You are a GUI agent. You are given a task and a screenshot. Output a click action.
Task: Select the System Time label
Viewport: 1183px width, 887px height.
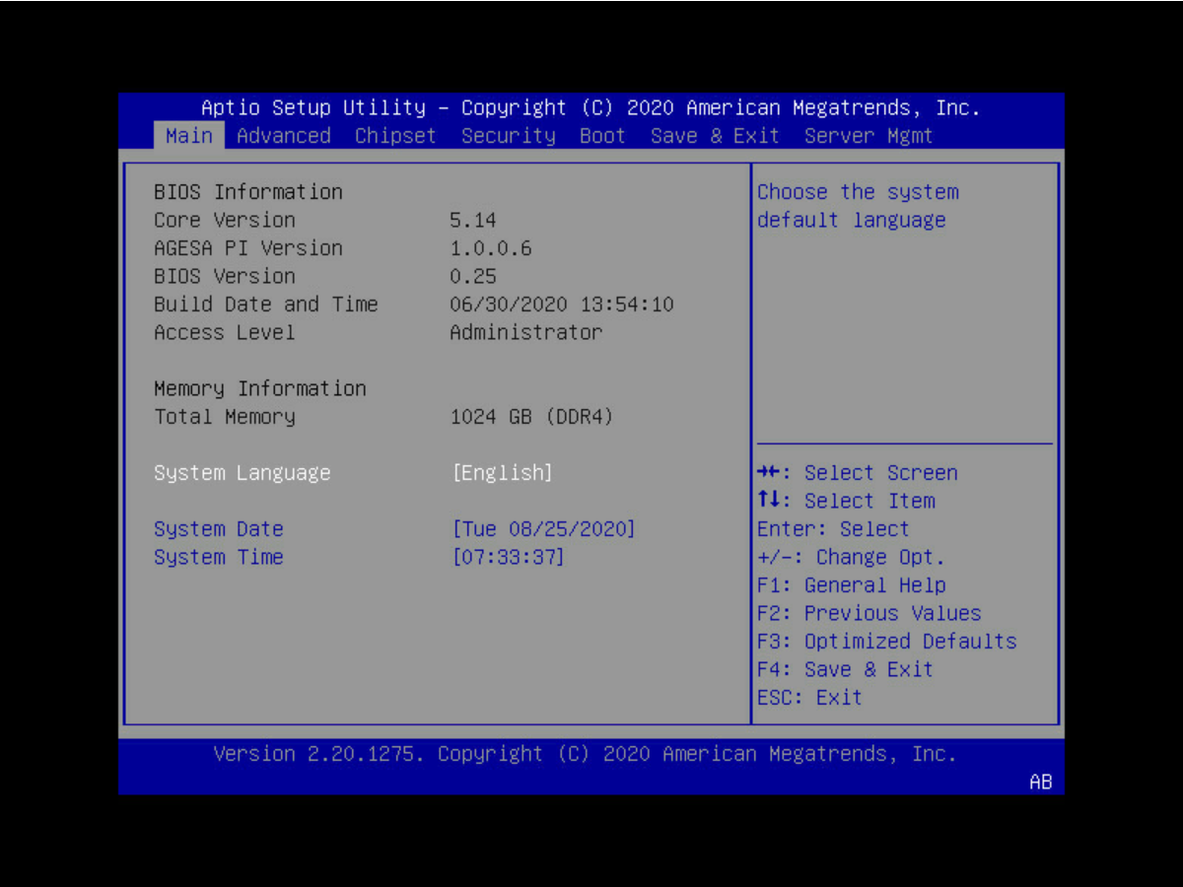click(219, 557)
